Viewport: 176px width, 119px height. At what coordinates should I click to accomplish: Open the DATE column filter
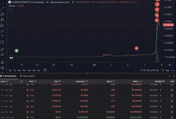(7, 81)
